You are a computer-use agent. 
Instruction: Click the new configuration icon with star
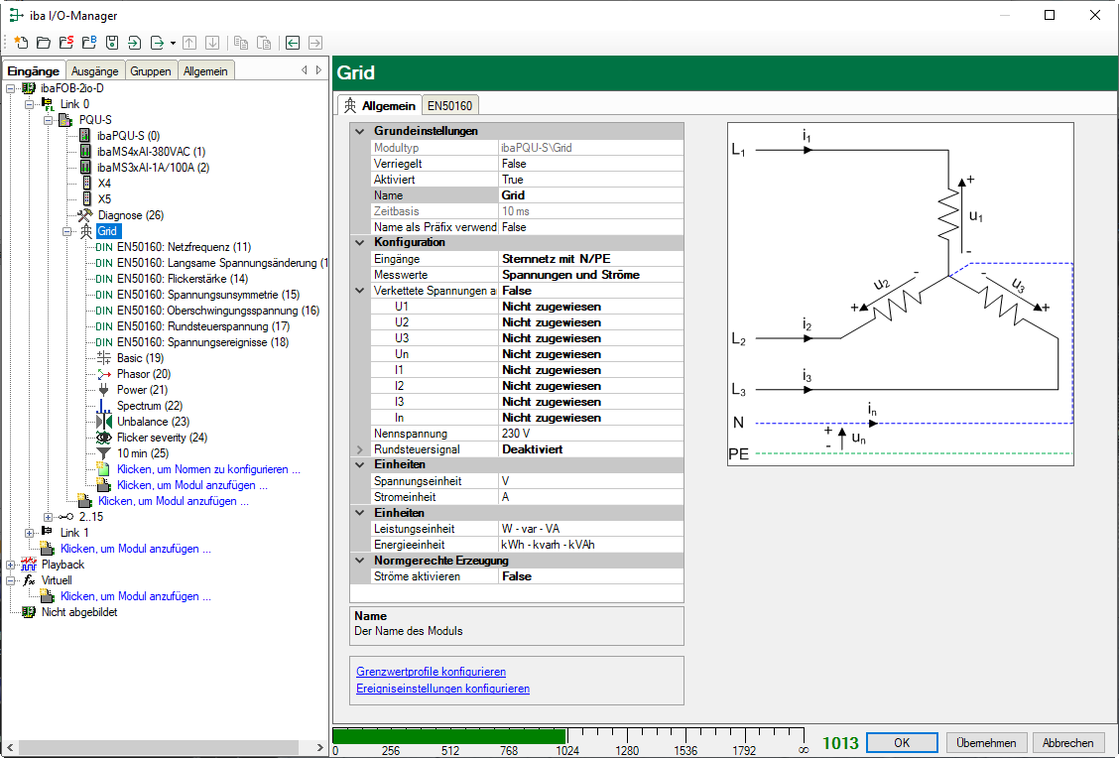pyautogui.click(x=20, y=43)
